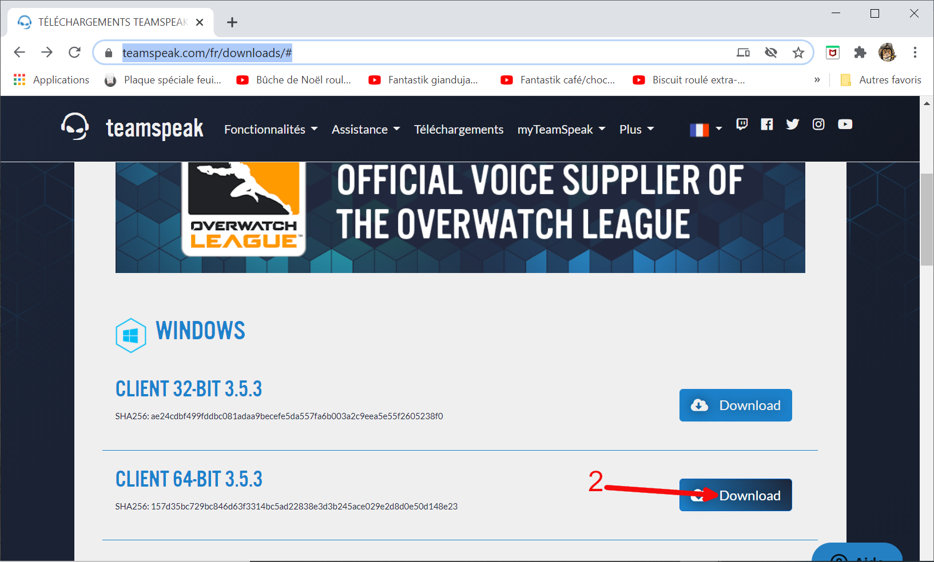This screenshot has width=934, height=562.
Task: Click the TeamSpeak headset logo icon
Action: coord(75,127)
